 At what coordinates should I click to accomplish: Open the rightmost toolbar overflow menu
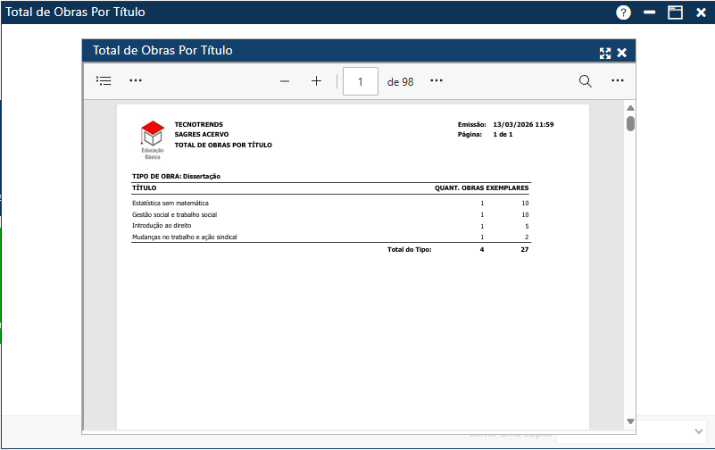tap(618, 81)
